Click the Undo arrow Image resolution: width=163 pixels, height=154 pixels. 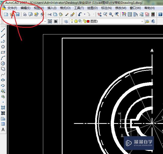[x=80, y=14]
